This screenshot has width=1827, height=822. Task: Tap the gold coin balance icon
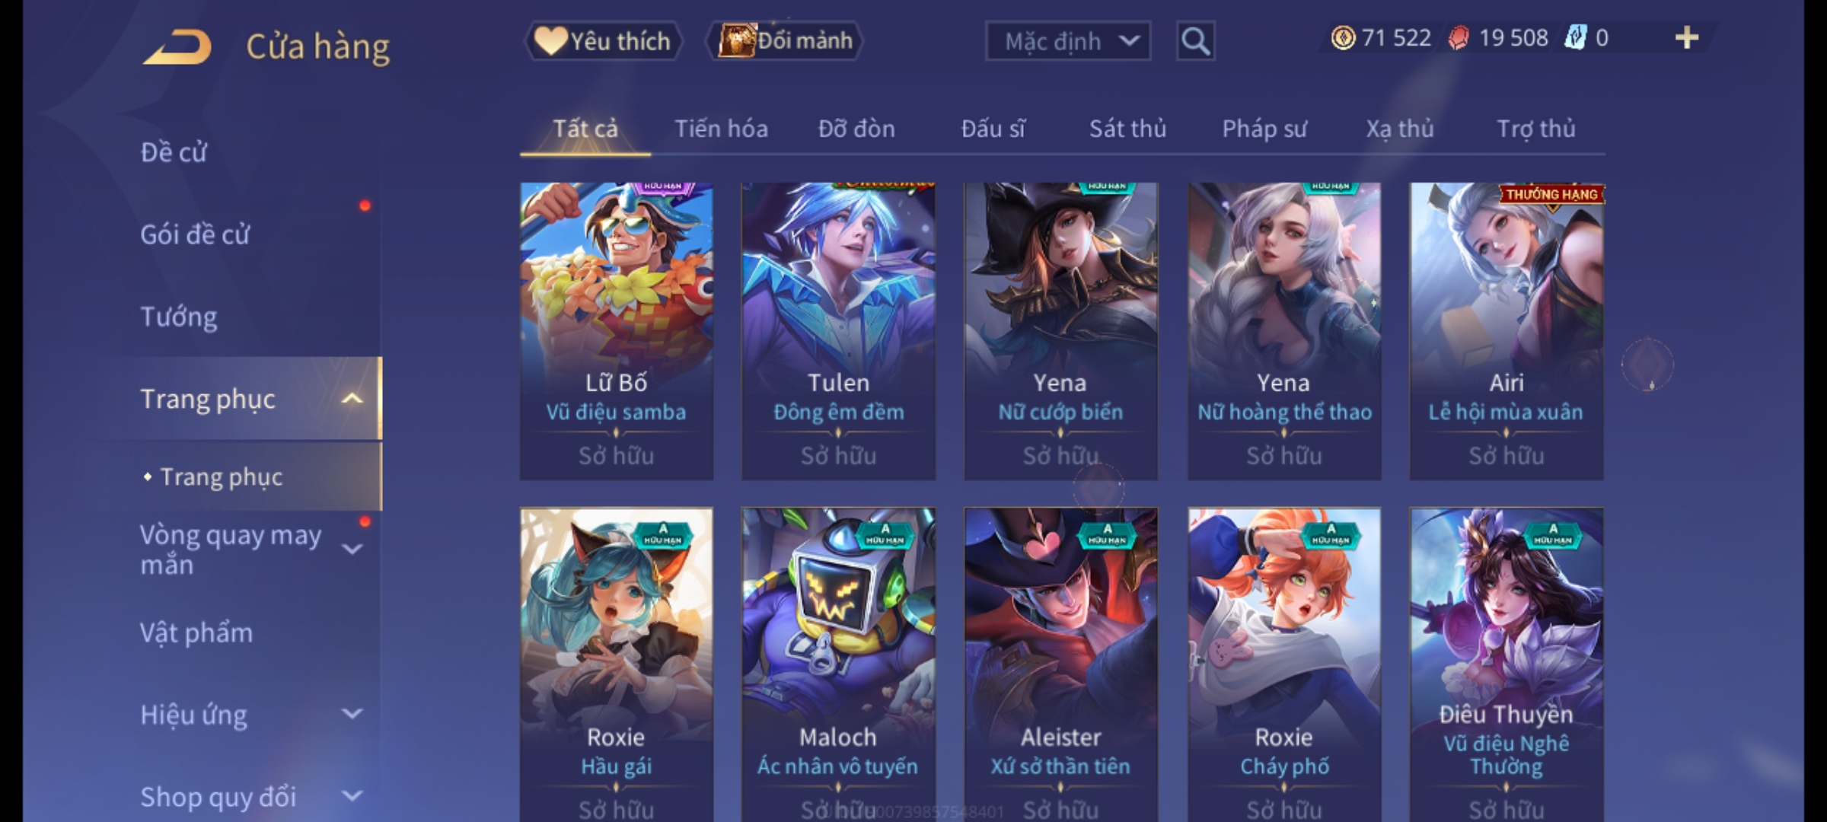pyautogui.click(x=1343, y=38)
